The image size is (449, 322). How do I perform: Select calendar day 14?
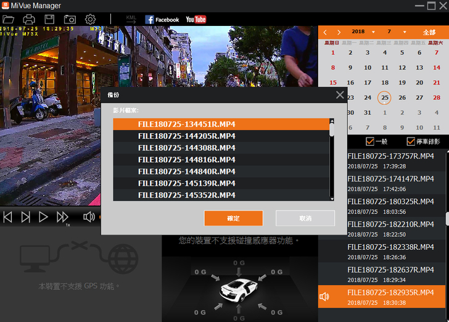(x=437, y=68)
